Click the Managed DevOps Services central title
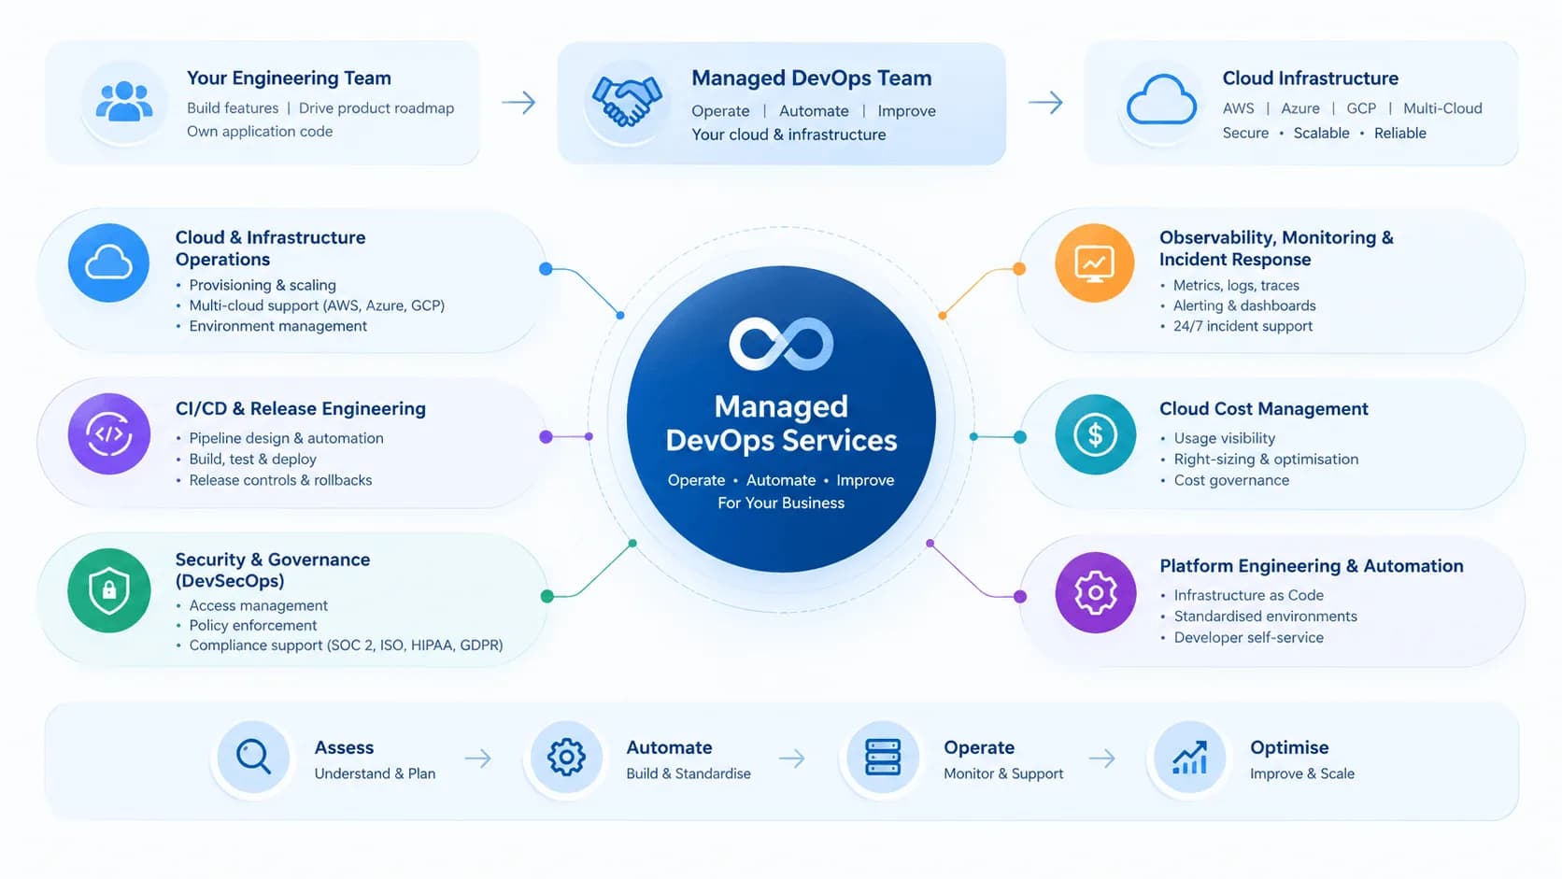The height and width of the screenshot is (879, 1562). [x=781, y=423]
